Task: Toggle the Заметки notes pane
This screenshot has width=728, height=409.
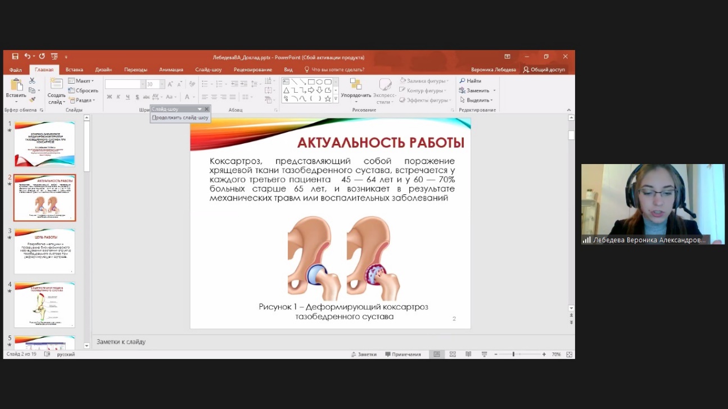Action: click(x=364, y=355)
